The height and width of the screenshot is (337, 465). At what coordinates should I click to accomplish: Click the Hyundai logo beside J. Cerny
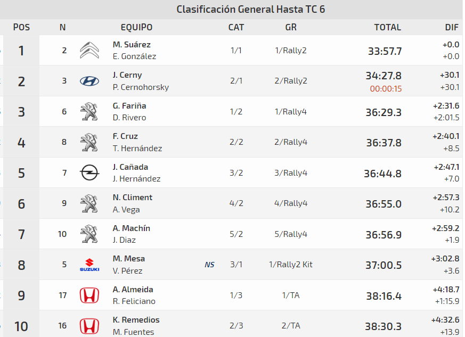pyautogui.click(x=89, y=81)
